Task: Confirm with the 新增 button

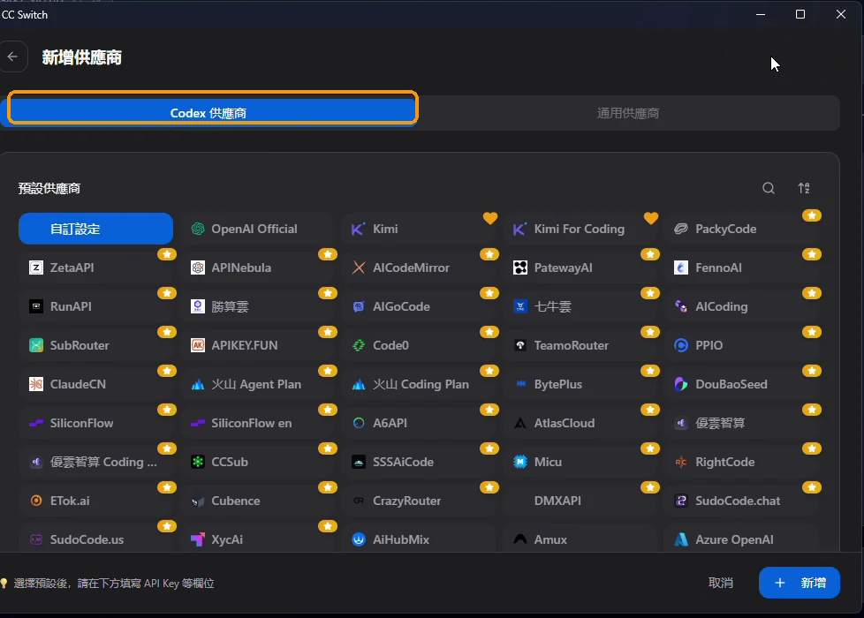Action: point(800,583)
